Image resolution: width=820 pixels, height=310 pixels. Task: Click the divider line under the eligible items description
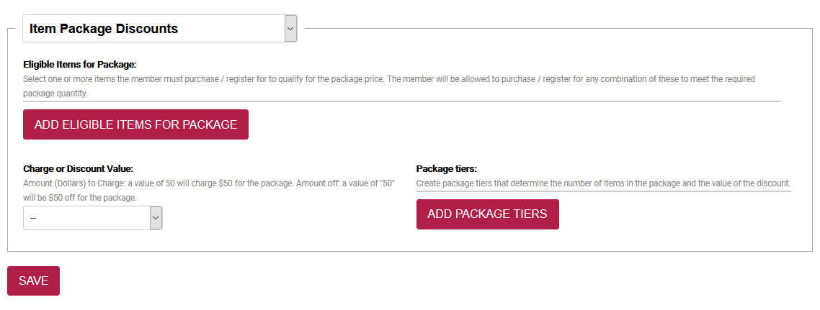[x=401, y=101]
